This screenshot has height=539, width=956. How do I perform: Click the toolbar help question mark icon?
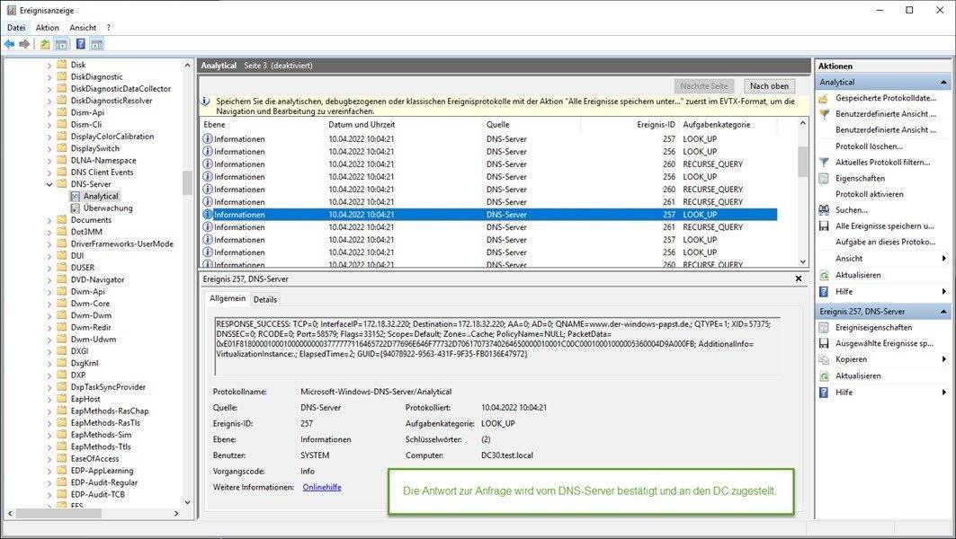(x=80, y=44)
